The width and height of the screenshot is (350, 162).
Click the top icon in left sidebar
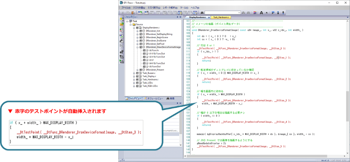[x=122, y=19]
